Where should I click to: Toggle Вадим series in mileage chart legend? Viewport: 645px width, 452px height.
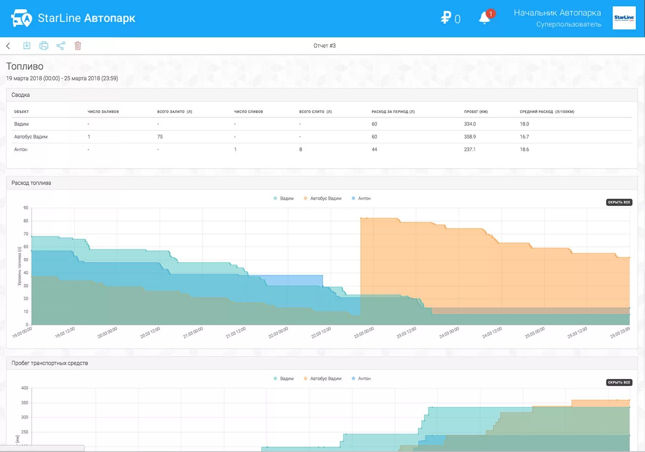coord(284,379)
